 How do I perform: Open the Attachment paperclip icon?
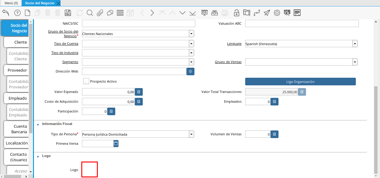100,13
